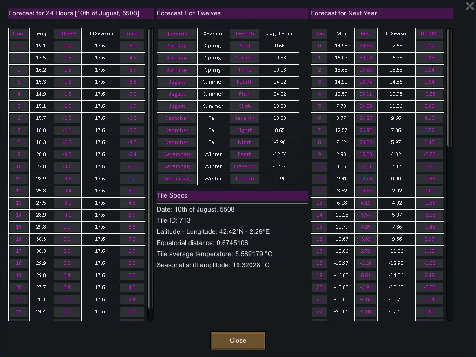Click the Quadrum column header
Screen dimensions: 476x357
177,33
